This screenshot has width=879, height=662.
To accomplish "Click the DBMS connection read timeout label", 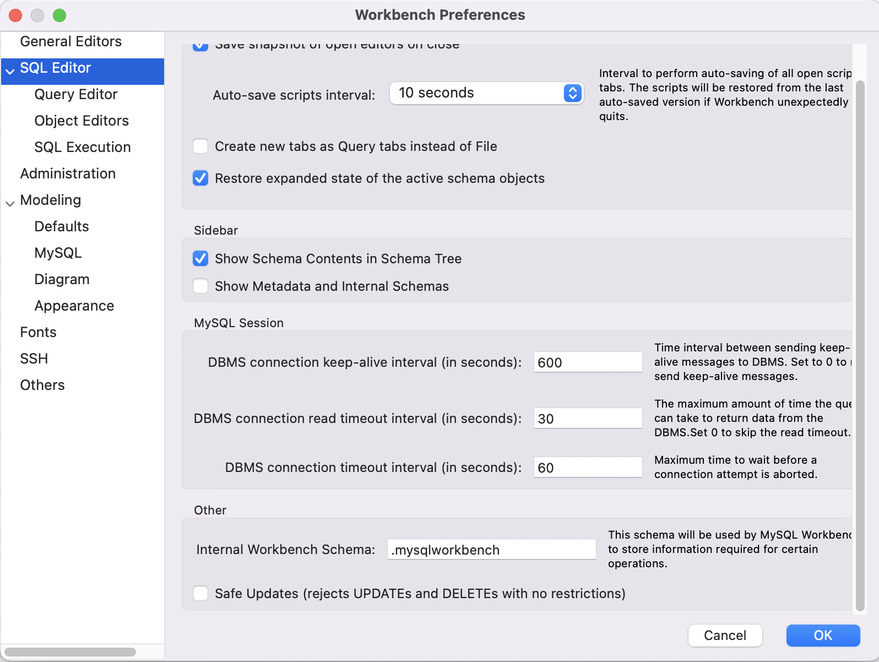I will coord(357,419).
